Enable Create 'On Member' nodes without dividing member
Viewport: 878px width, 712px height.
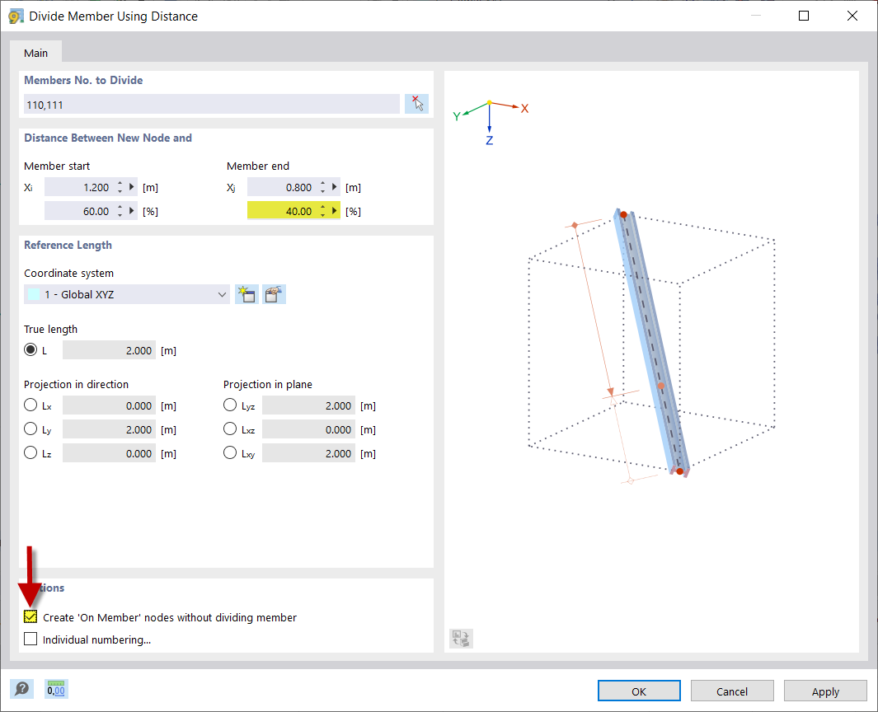tap(30, 616)
